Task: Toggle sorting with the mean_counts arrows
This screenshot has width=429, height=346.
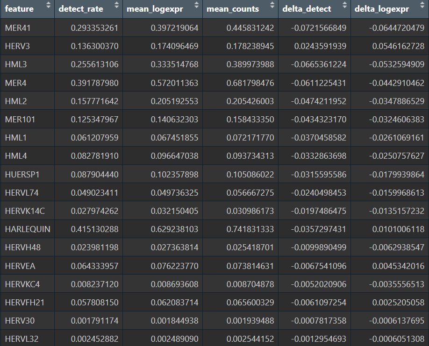Action: point(272,6)
